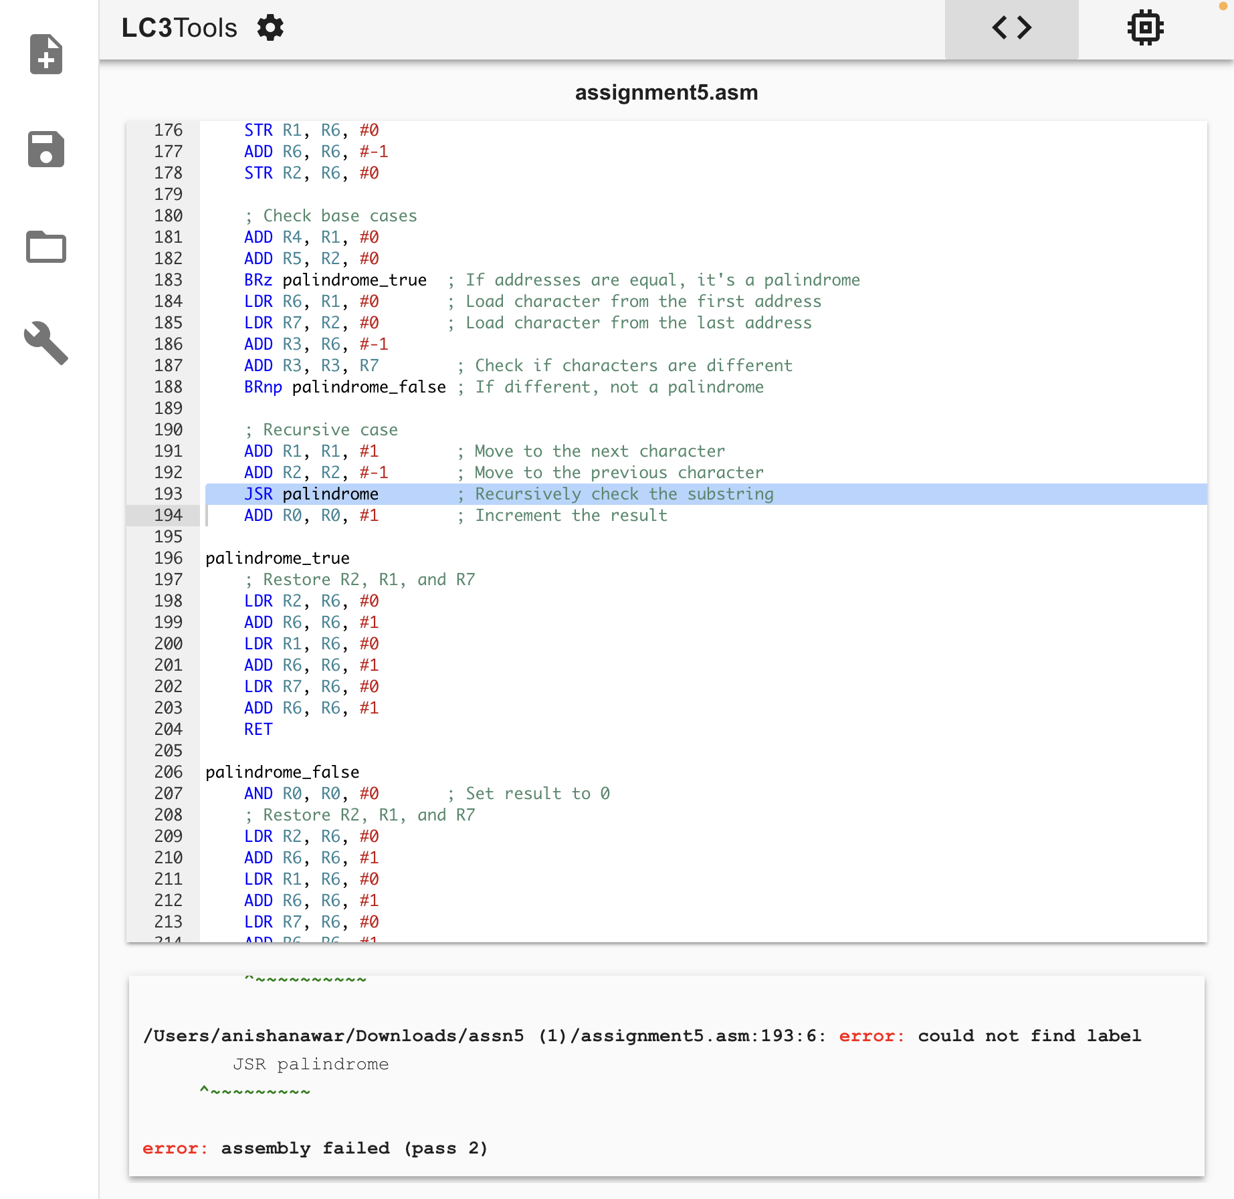Open the simulator chip view
This screenshot has height=1199, width=1234.
tap(1144, 27)
